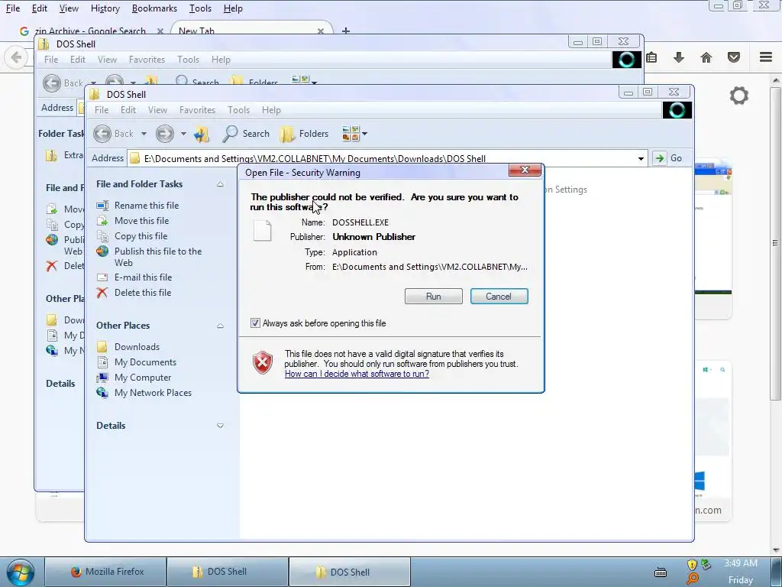This screenshot has width=782, height=587.
Task: Open My Network Places in Other Places
Action: [153, 393]
